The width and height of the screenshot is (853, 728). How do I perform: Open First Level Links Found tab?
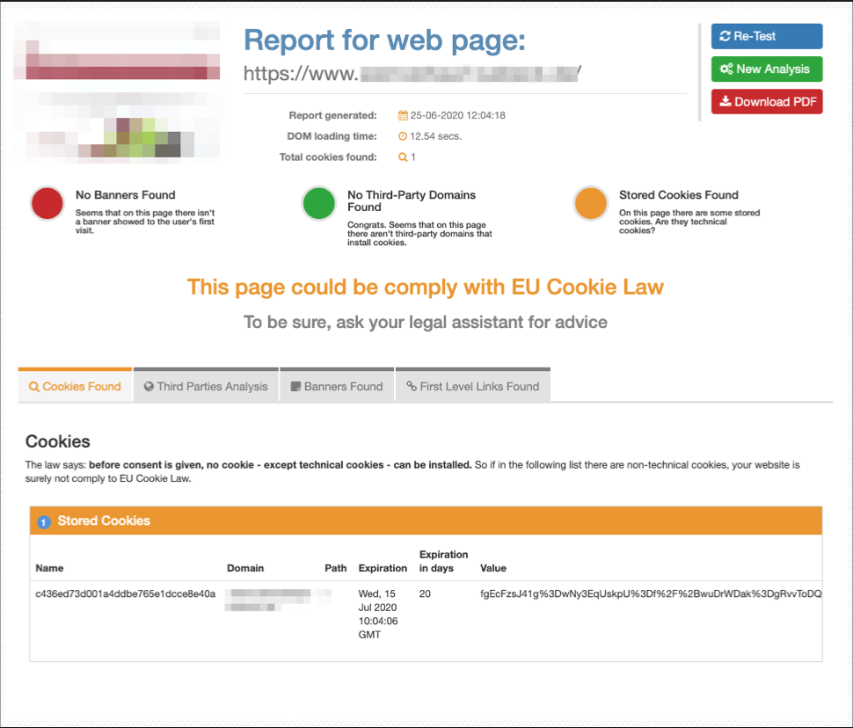point(473,386)
